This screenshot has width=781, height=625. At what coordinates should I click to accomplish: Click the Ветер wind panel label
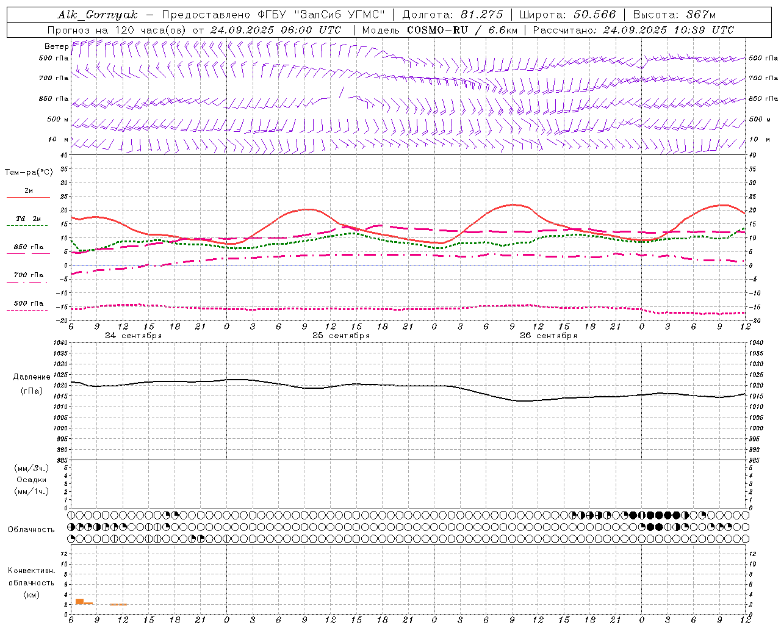[x=56, y=46]
